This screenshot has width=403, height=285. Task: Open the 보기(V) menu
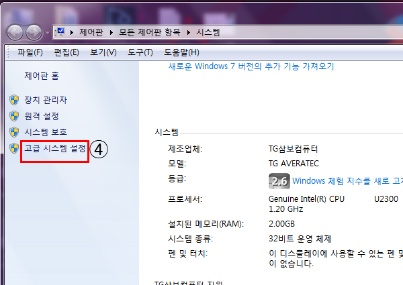[x=103, y=52]
